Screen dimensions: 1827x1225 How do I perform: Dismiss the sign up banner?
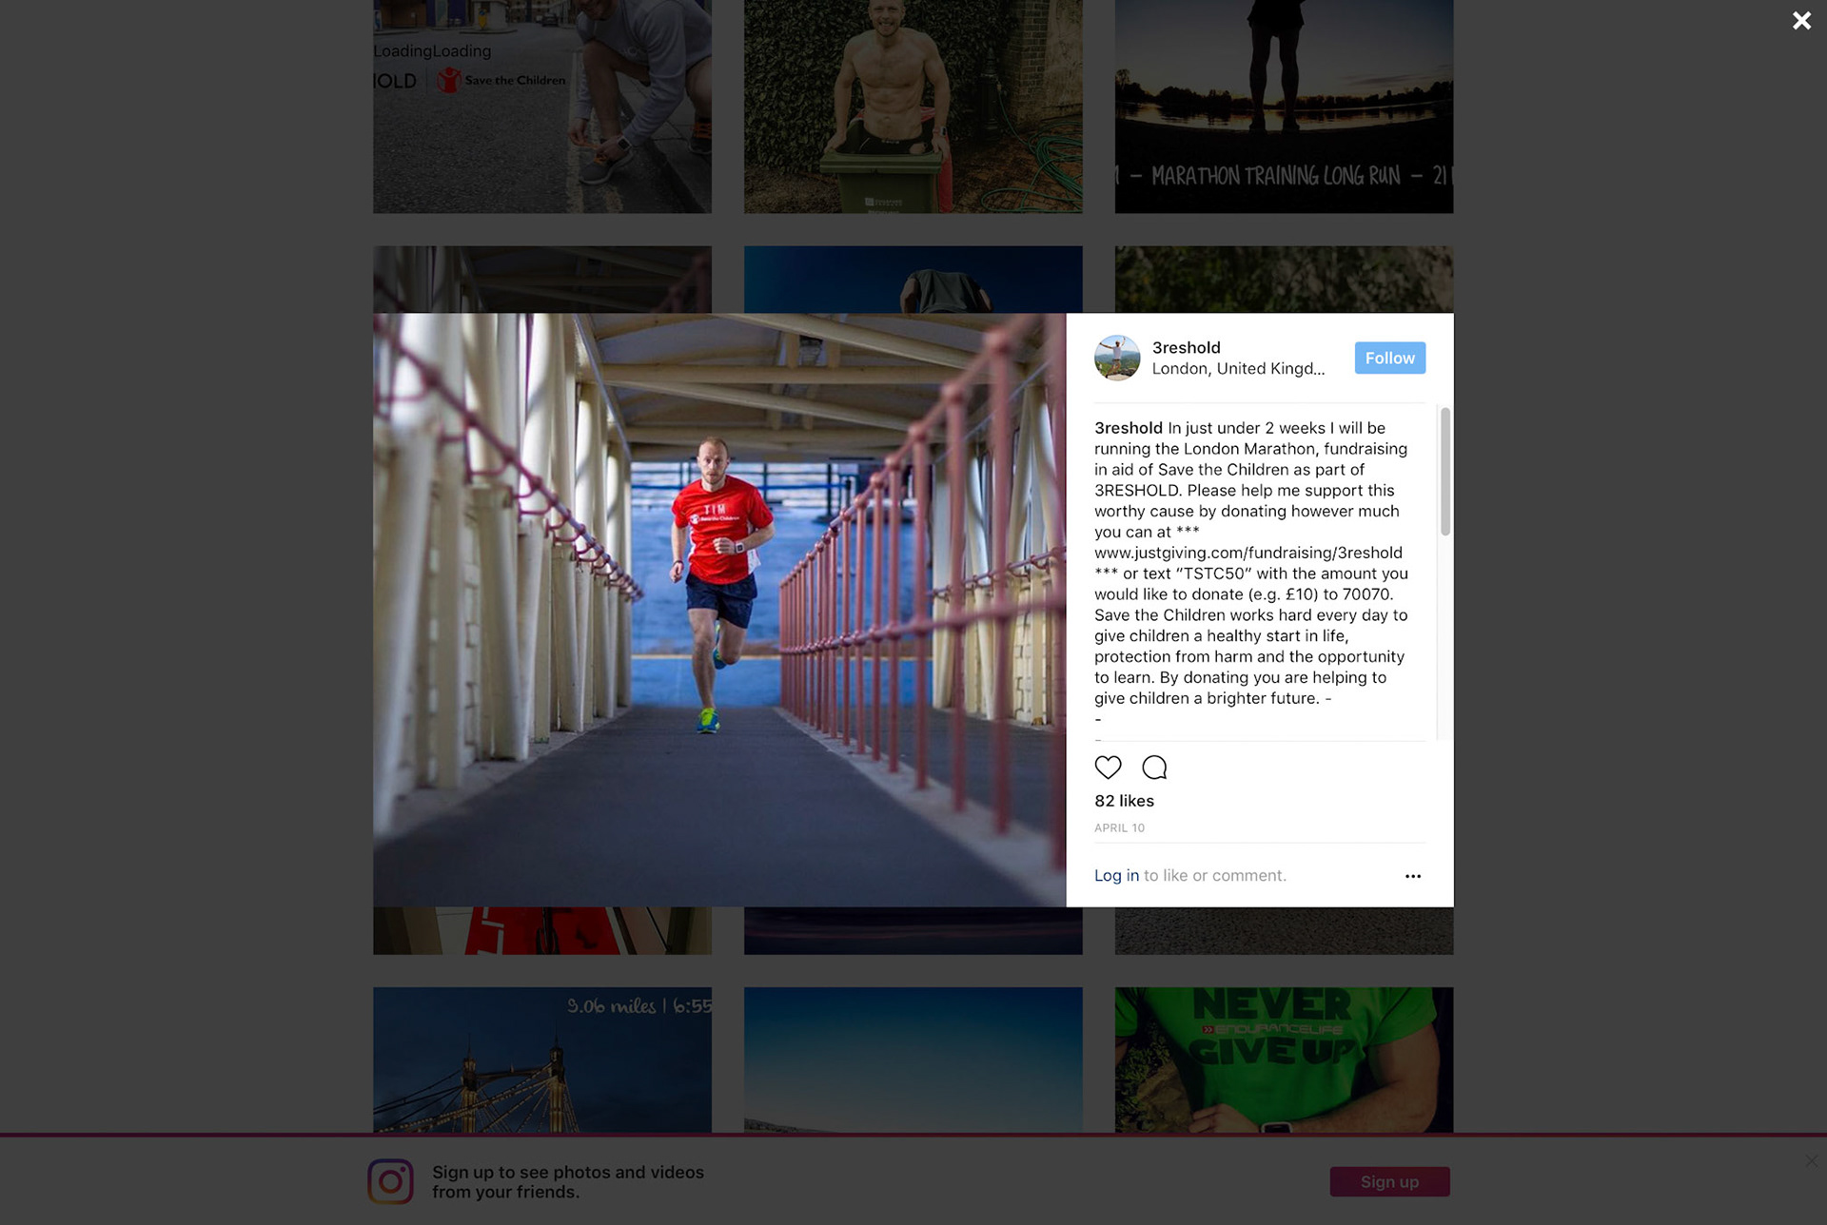[x=1811, y=1161]
